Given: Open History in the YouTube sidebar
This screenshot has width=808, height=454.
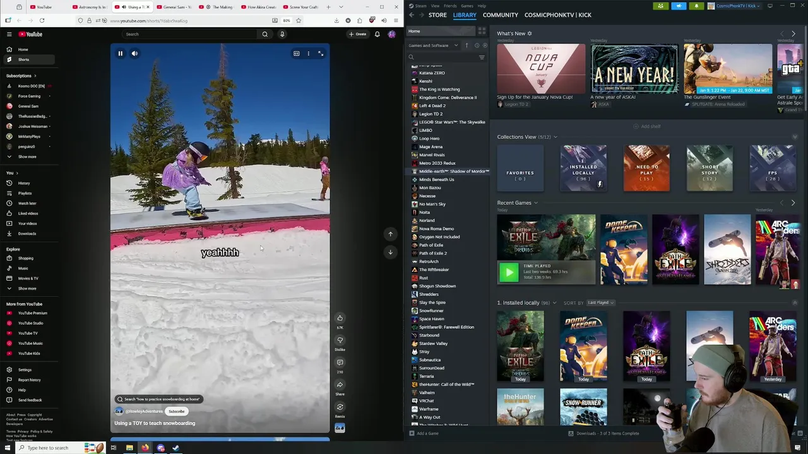Looking at the screenshot, I should [x=24, y=183].
